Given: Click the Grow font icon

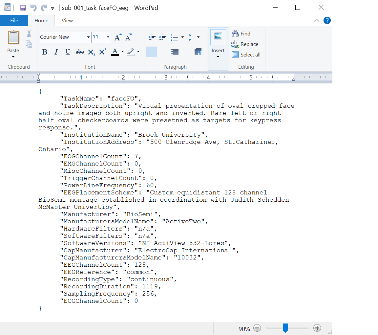Looking at the screenshot, I should [118, 37].
